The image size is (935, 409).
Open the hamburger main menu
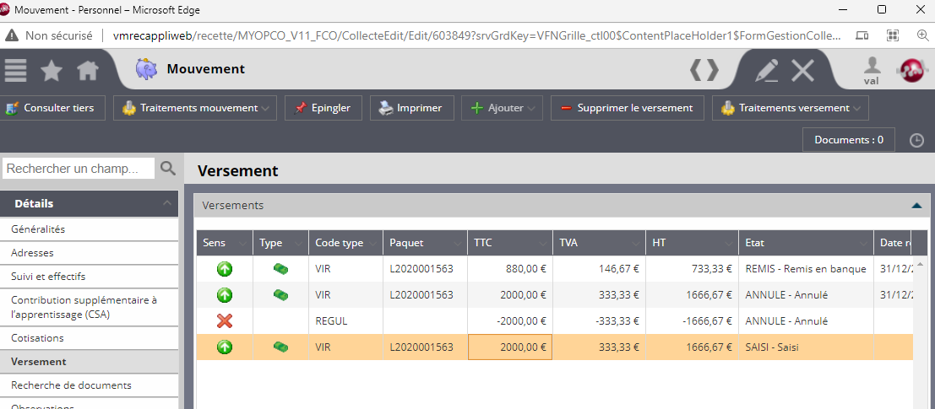tap(15, 70)
